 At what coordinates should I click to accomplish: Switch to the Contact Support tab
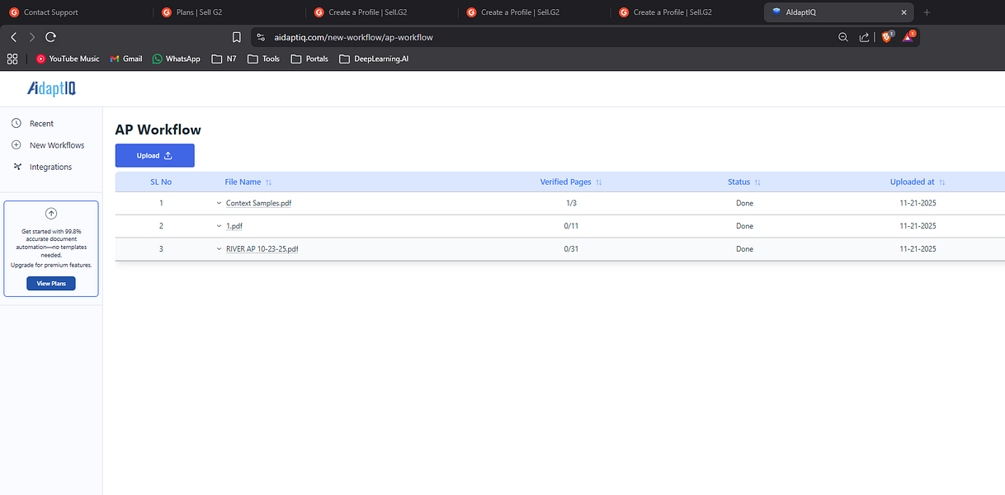(x=76, y=12)
